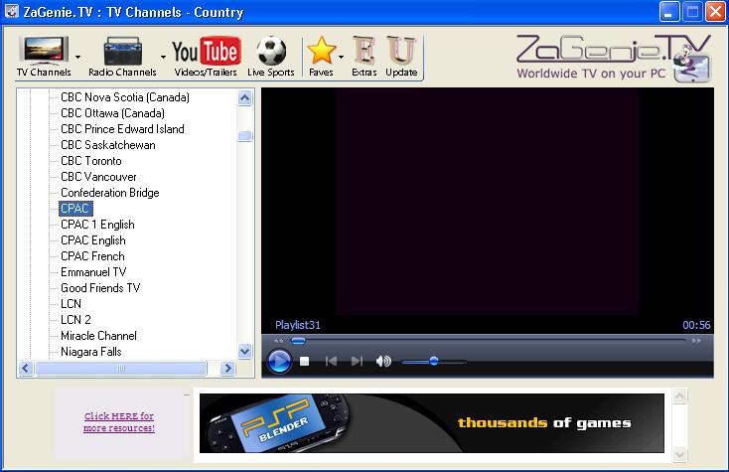Expand the Faves dropdown arrow

[342, 58]
